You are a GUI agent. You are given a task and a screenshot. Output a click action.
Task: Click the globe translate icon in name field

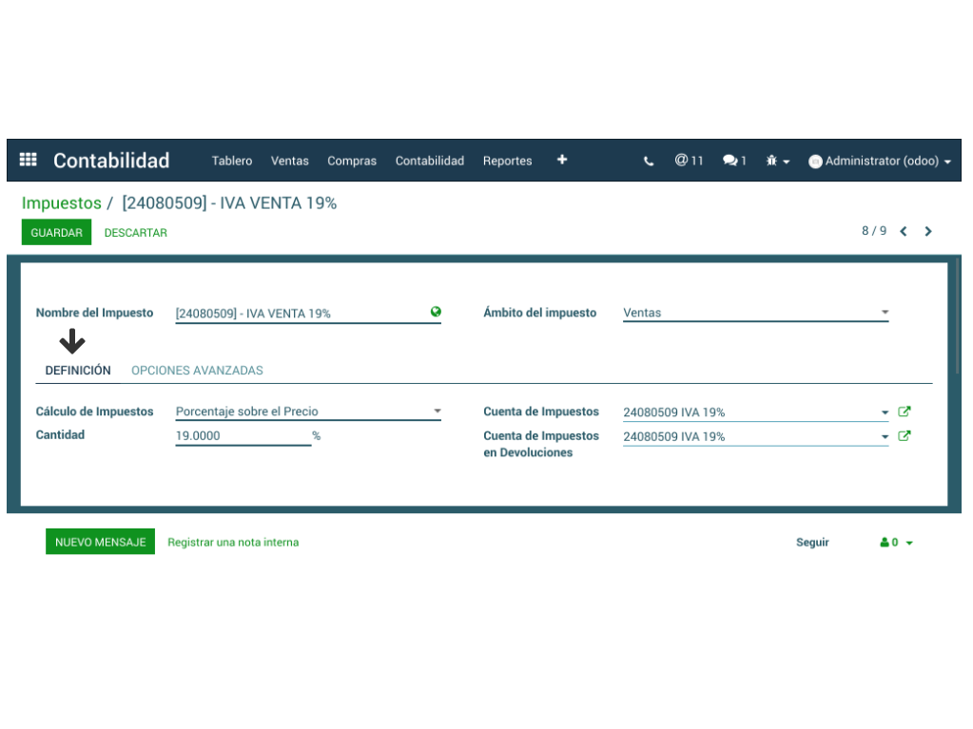pos(436,312)
